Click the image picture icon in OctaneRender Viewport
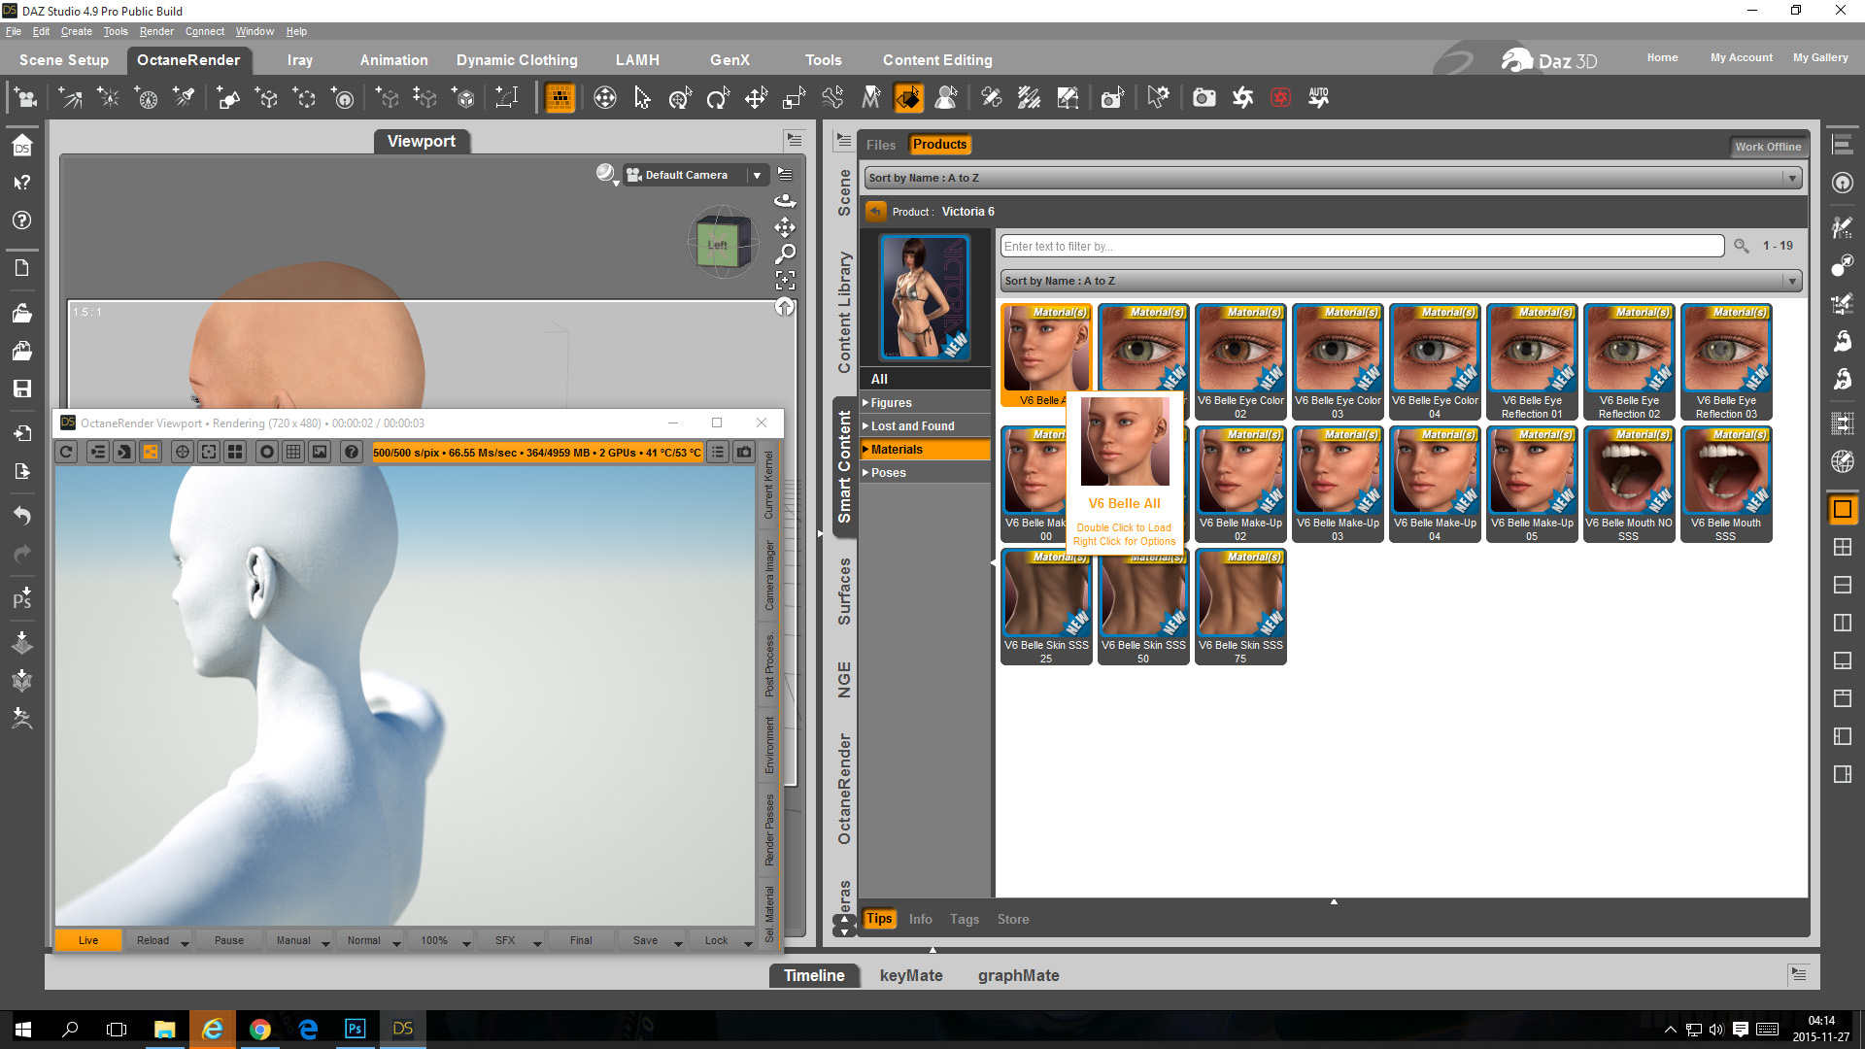Viewport: 1865px width, 1049px height. click(x=320, y=452)
